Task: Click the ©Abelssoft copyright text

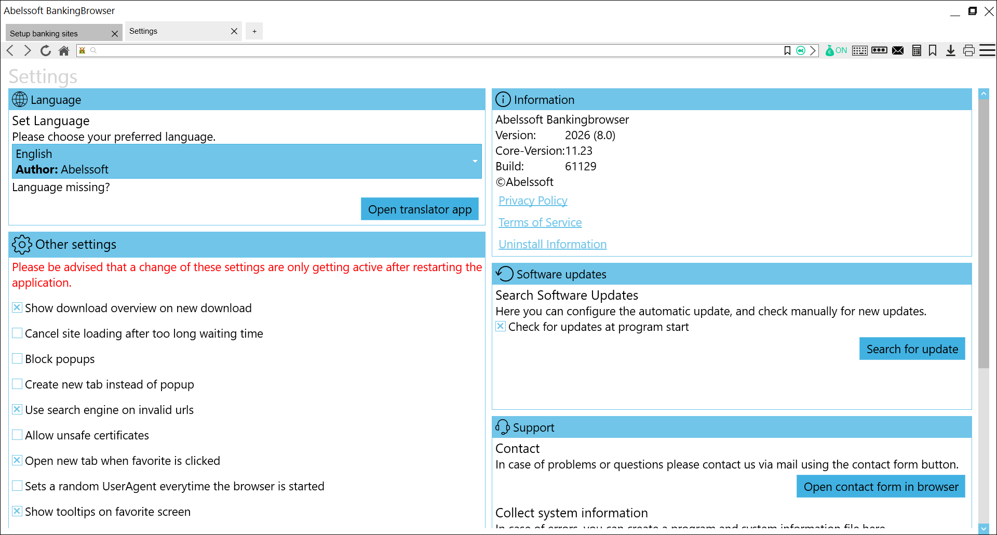Action: tap(524, 182)
